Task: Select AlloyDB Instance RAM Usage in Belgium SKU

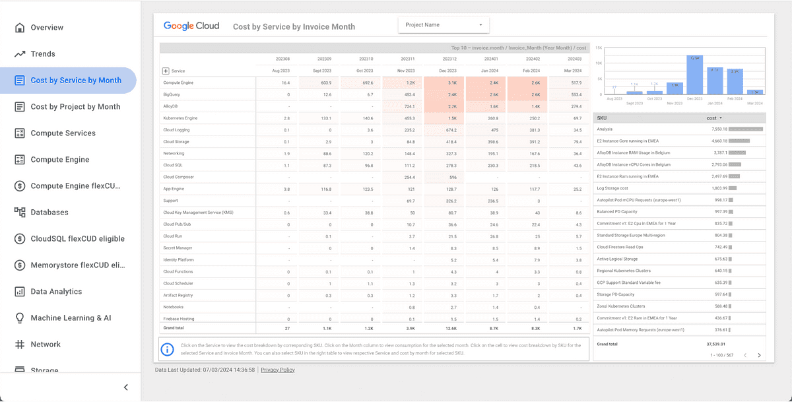Action: pyautogui.click(x=680, y=152)
